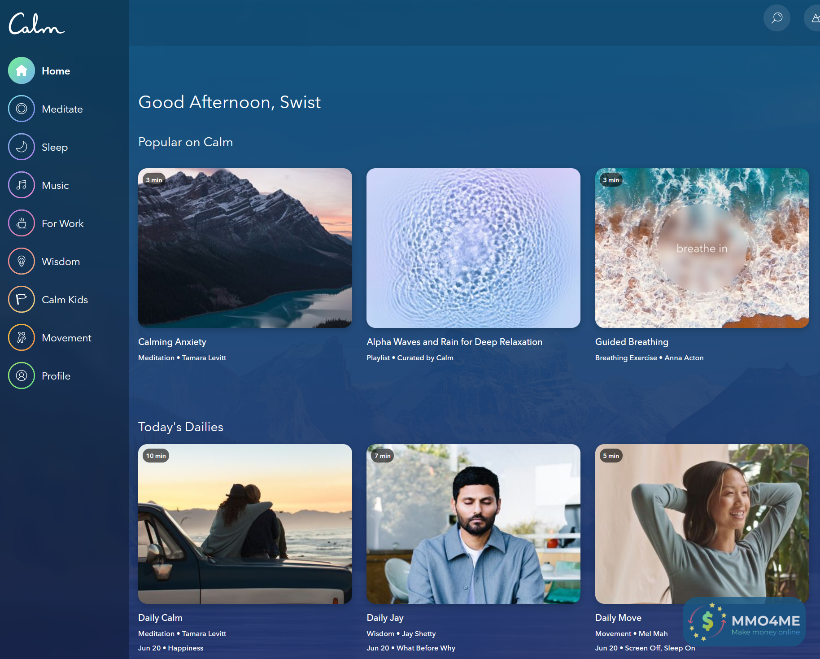Click the 'Good Afternoon, Swist' greeting
820x659 pixels.
[x=230, y=102]
